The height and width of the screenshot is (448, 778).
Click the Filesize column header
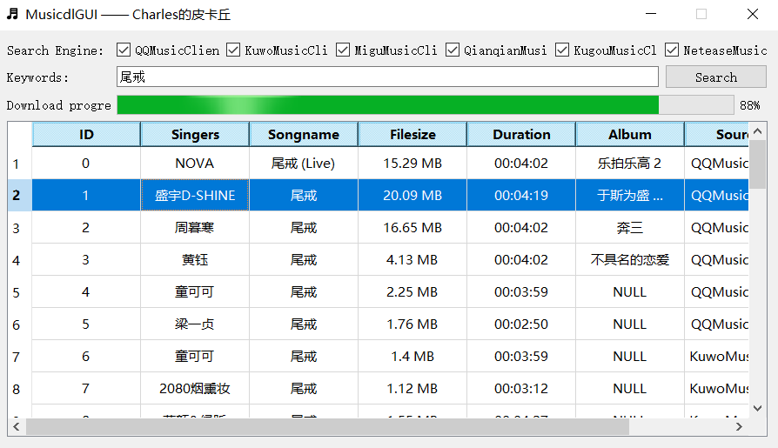412,135
